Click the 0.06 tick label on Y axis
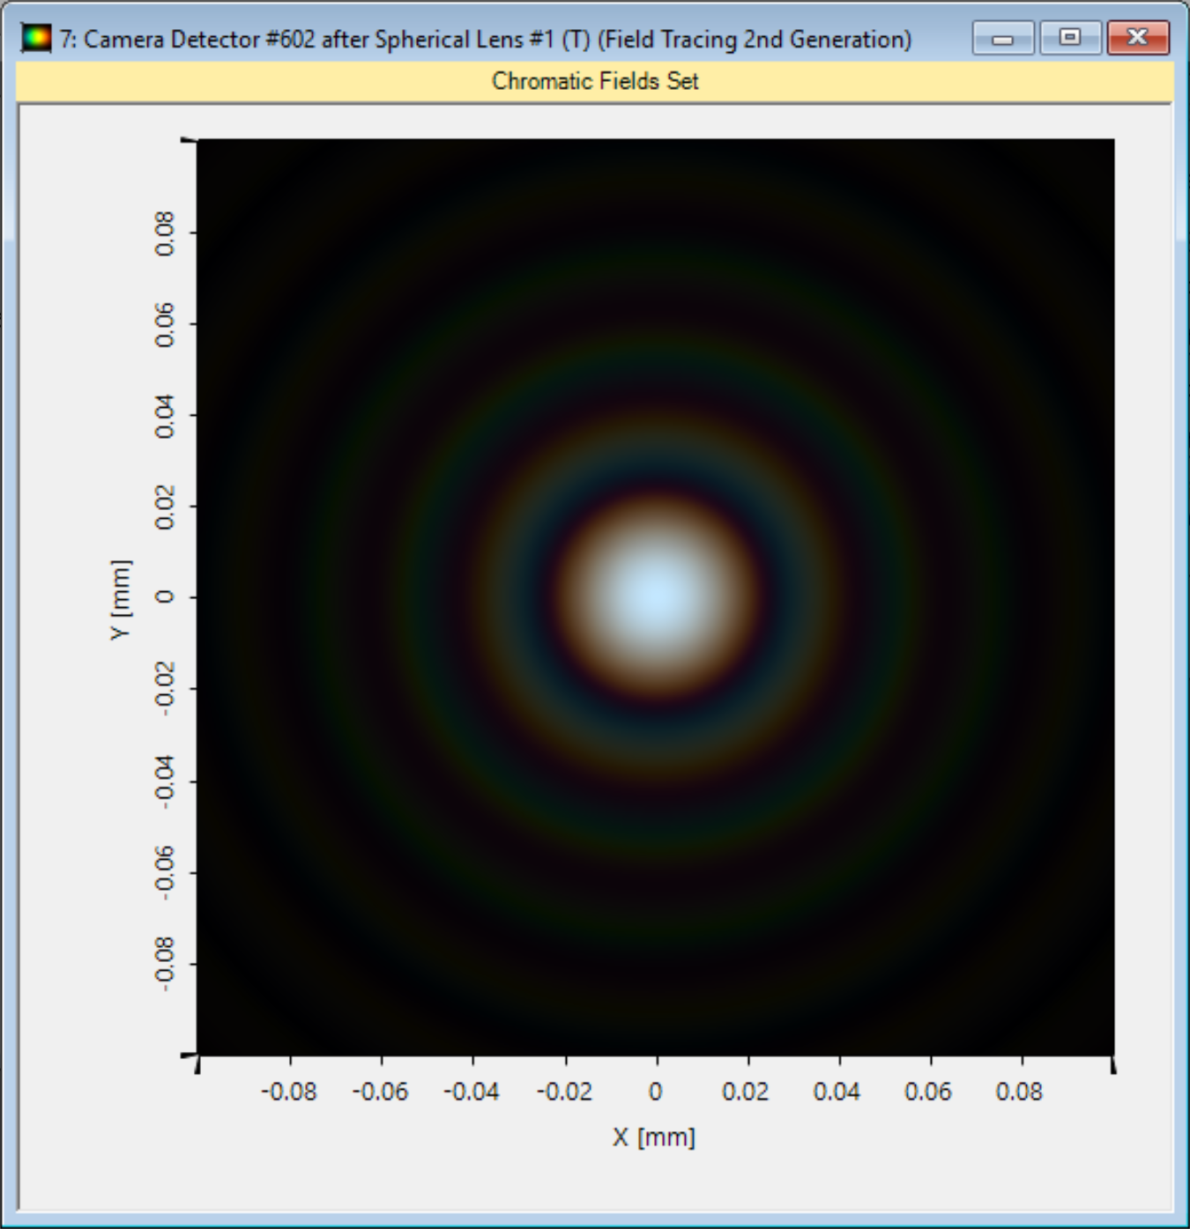The width and height of the screenshot is (1190, 1229). pos(165,324)
